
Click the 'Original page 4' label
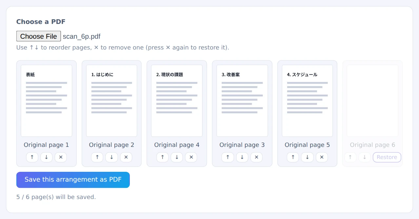(x=177, y=145)
